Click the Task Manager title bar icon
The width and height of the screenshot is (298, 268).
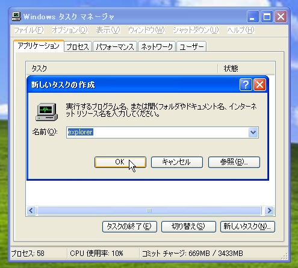(x=16, y=17)
